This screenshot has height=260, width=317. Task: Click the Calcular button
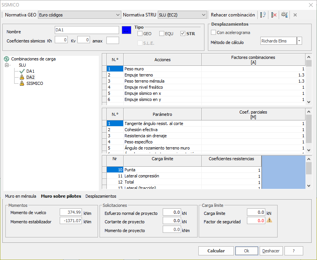(x=216, y=251)
